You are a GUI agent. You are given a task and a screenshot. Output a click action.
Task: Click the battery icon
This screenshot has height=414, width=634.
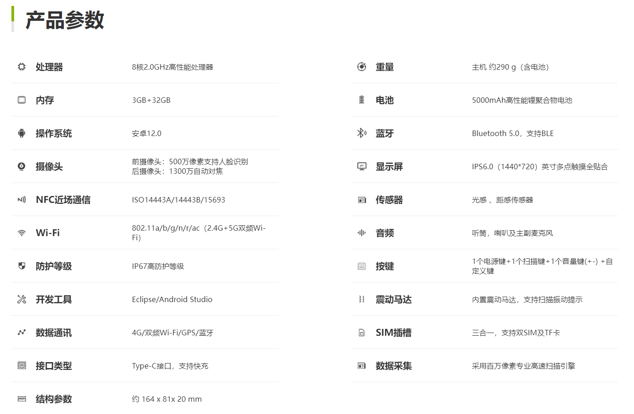coord(361,100)
